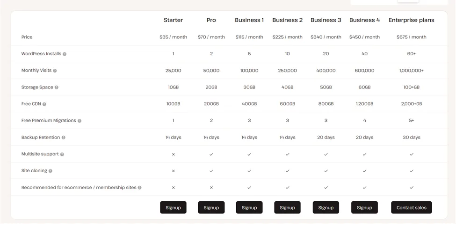Click checkmark for Enterprise ecommerce recommendation
Viewport: 456px width, 241px height.
(412, 188)
